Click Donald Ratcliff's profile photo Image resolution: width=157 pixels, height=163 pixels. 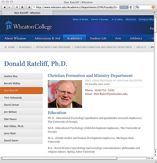click(65, 94)
